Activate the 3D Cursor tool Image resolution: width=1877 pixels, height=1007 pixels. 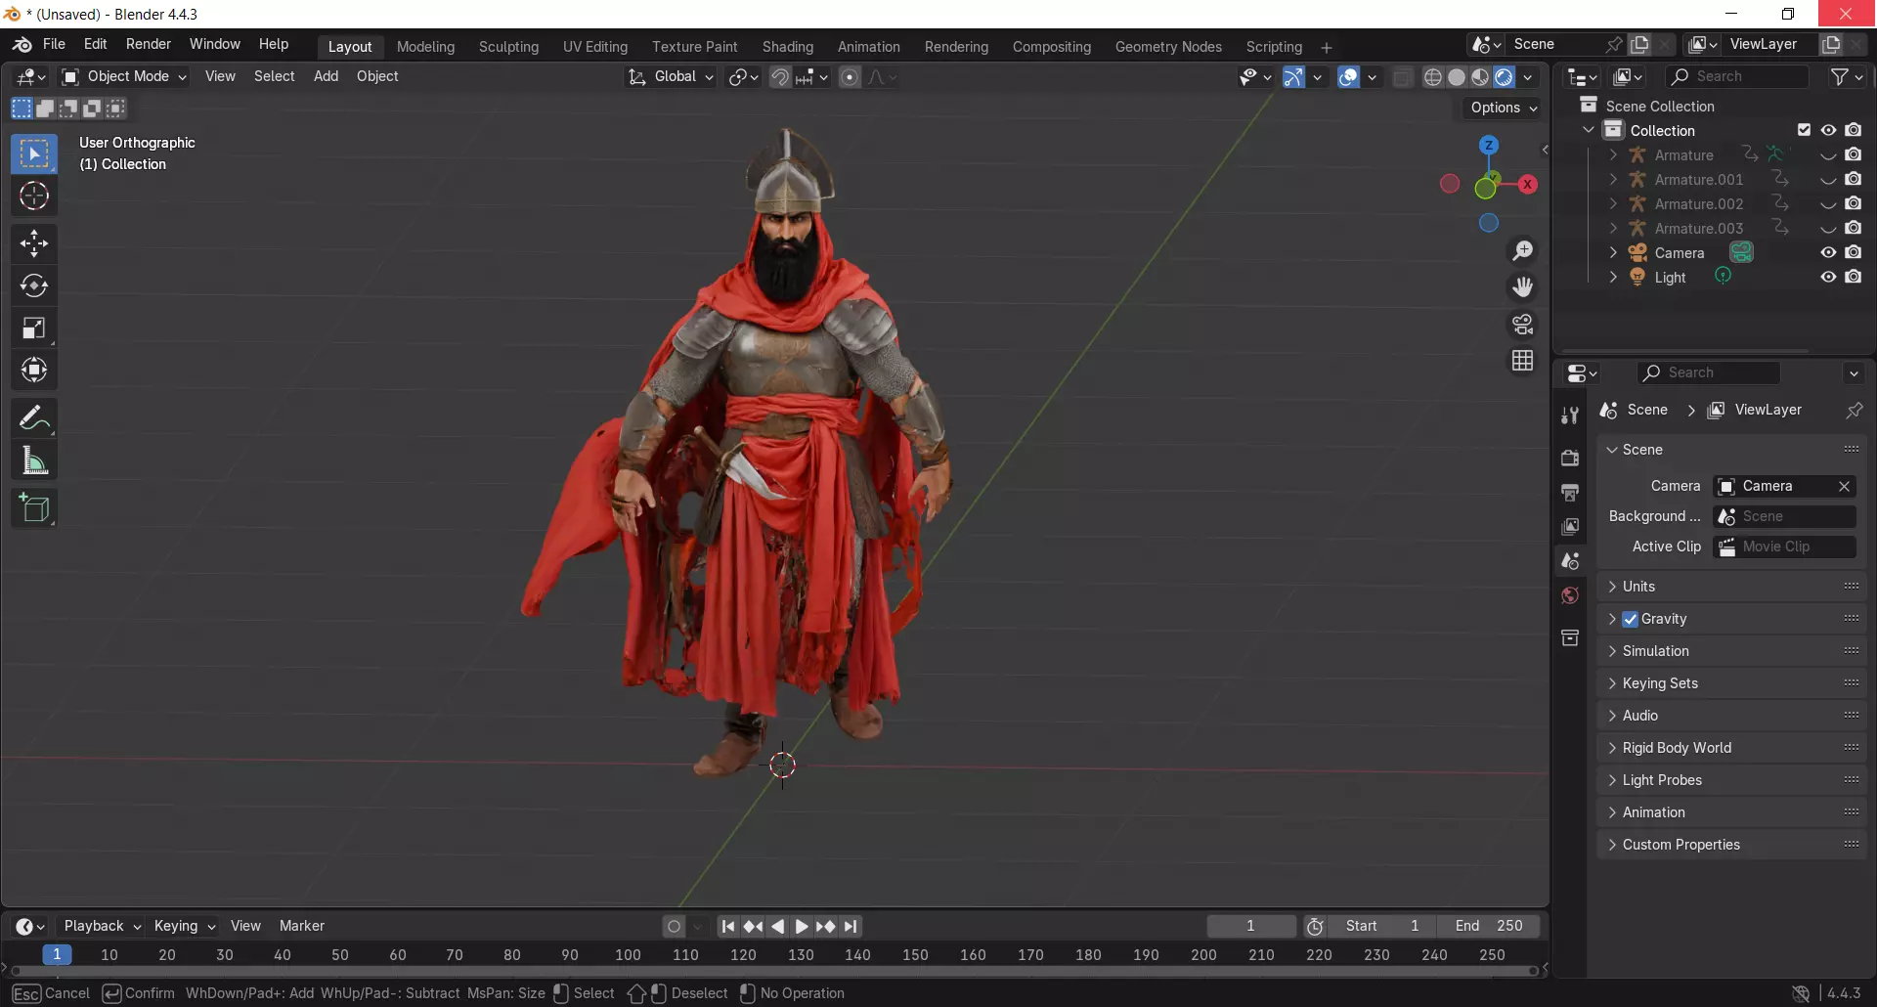tap(34, 197)
